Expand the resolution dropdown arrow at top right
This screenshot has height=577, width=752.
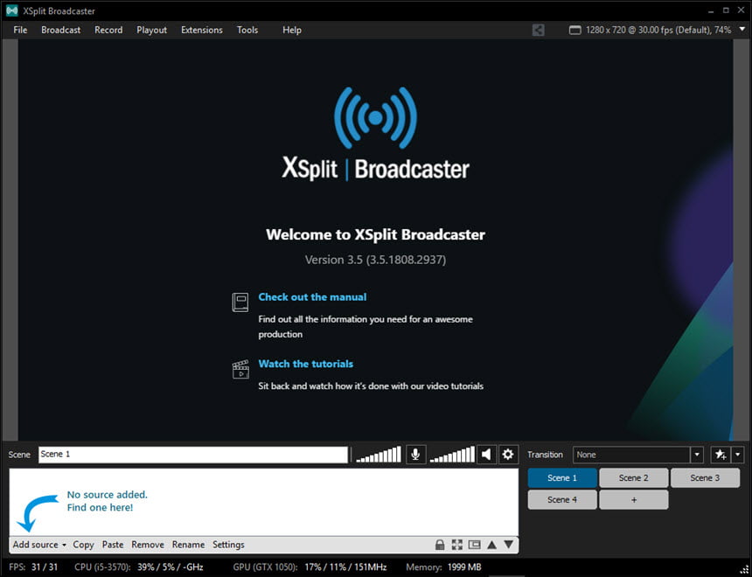coord(742,29)
